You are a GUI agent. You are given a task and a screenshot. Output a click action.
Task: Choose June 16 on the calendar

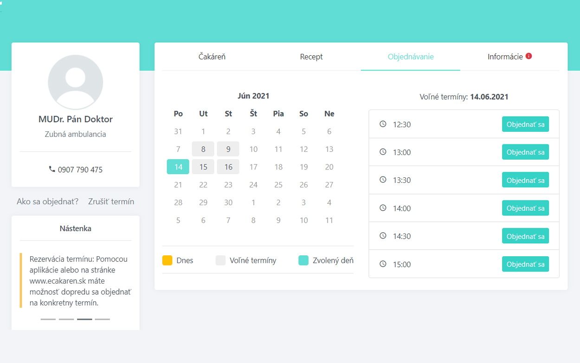228,167
